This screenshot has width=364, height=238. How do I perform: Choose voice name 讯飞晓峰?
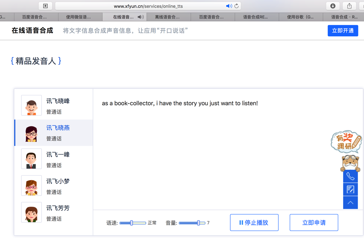58,101
